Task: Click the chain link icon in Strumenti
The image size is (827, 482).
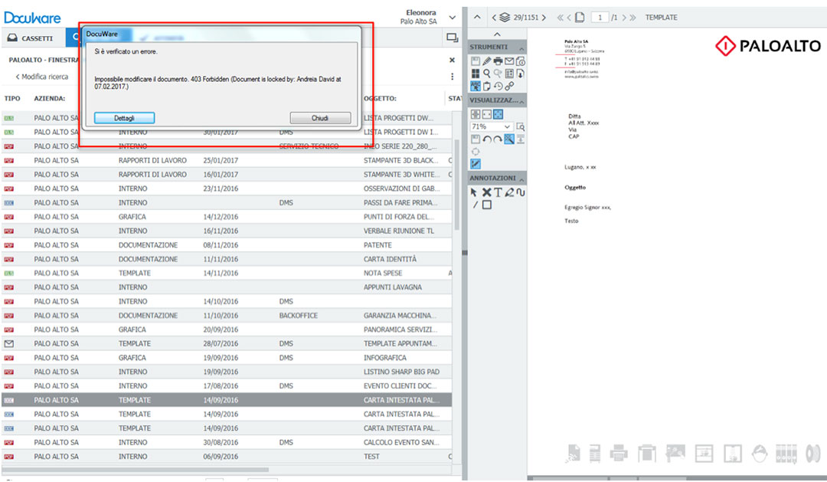Action: pos(509,86)
